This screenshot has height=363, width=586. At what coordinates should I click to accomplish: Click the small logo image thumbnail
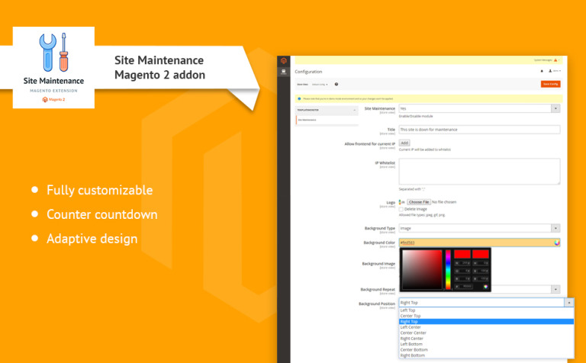pos(401,202)
